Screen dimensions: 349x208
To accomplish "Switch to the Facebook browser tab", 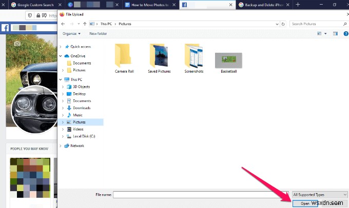I will click(207, 5).
